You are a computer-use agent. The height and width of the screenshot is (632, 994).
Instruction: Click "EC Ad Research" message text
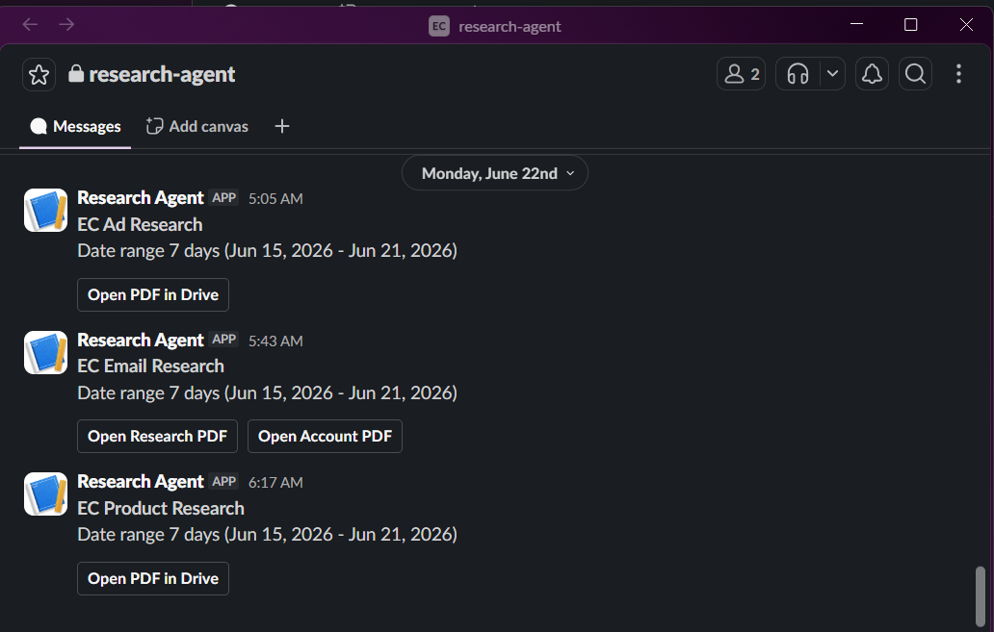(140, 225)
